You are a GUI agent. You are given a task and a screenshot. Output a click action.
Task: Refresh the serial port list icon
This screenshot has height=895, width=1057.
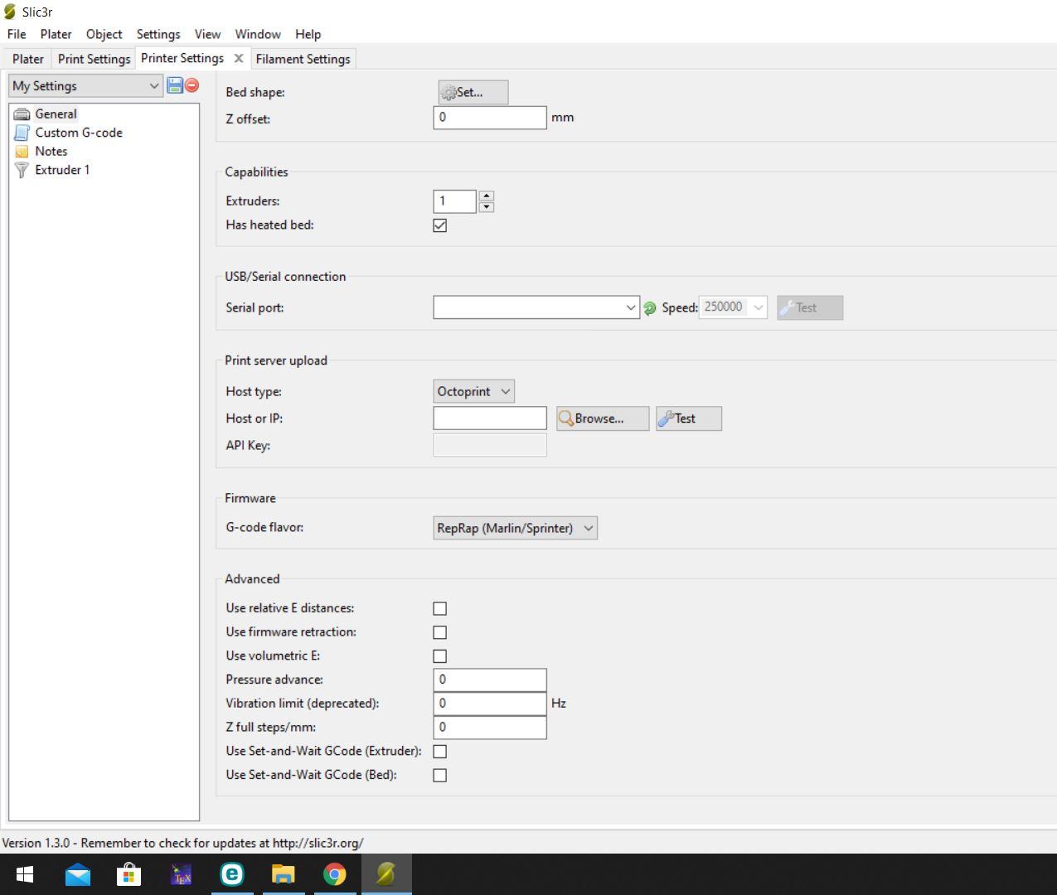coord(650,307)
